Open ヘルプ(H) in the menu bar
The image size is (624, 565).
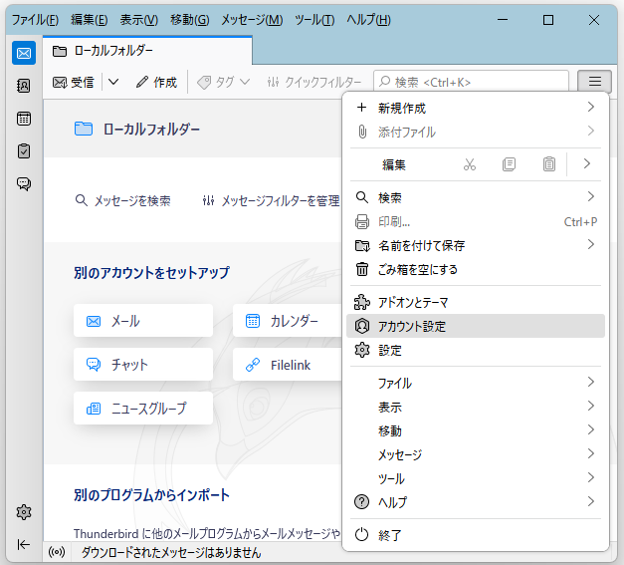(368, 20)
